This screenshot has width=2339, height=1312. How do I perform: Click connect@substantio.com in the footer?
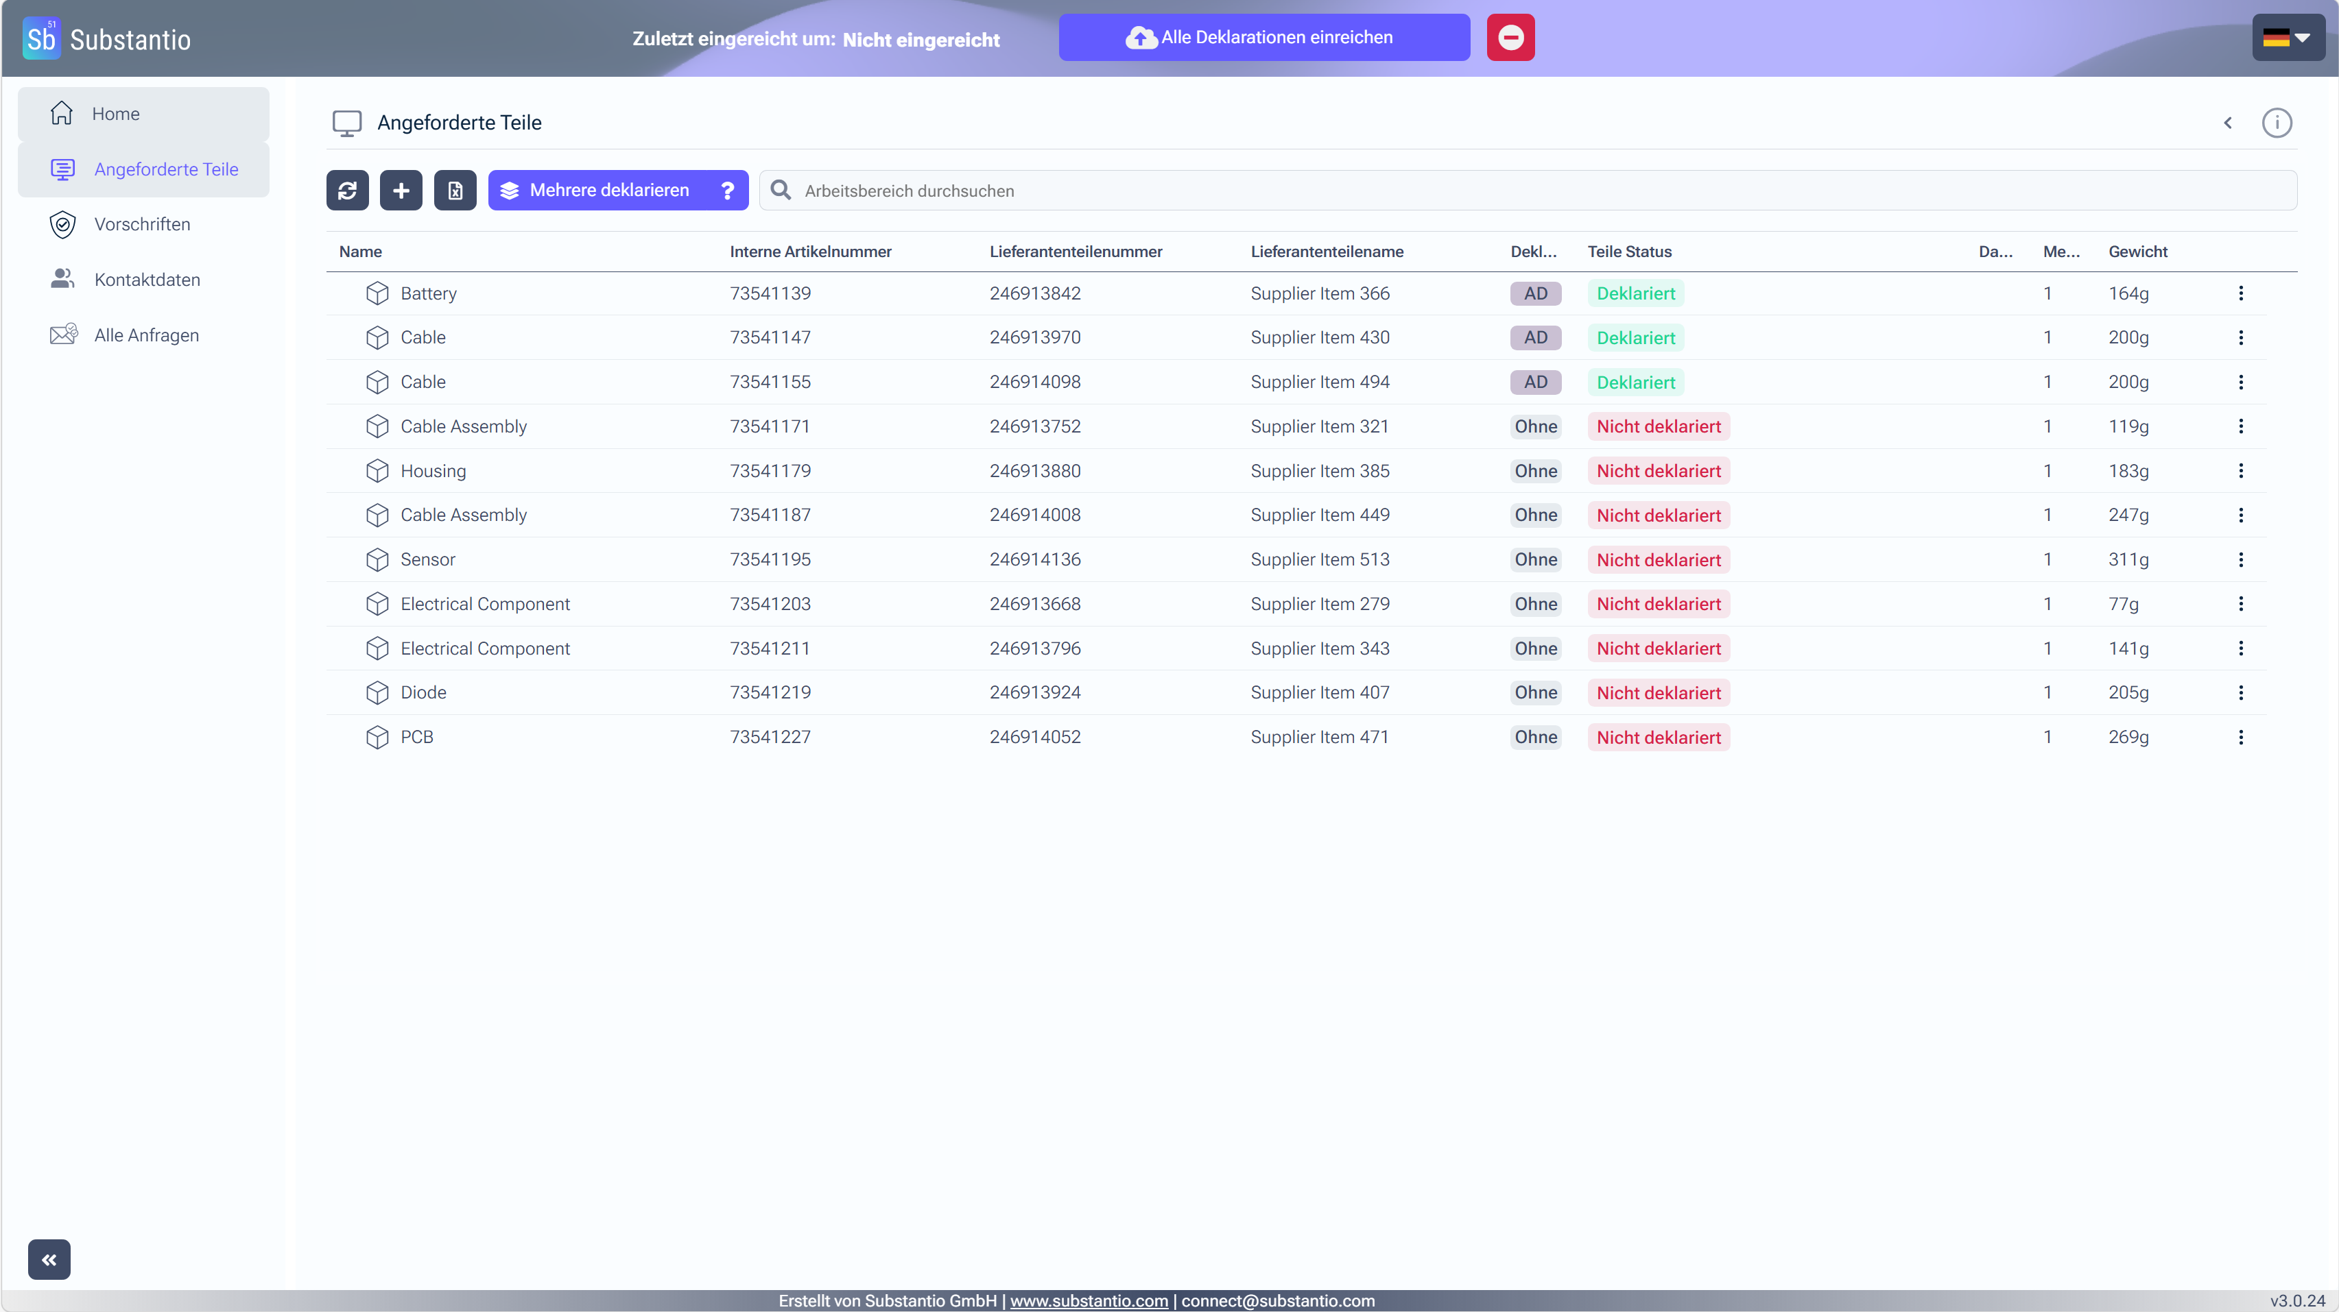[1278, 1300]
